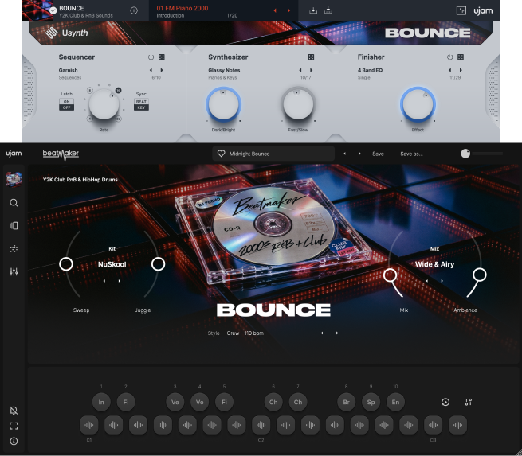Image resolution: width=522 pixels, height=456 pixels.
Task: Randomize Finisher with the dice icon
Action: tap(461, 57)
